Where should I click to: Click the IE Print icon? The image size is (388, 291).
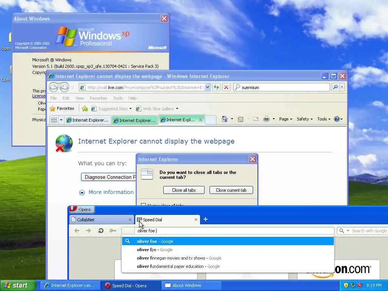(266, 119)
